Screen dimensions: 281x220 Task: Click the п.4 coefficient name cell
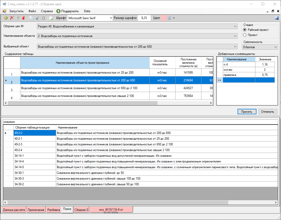click(239, 65)
